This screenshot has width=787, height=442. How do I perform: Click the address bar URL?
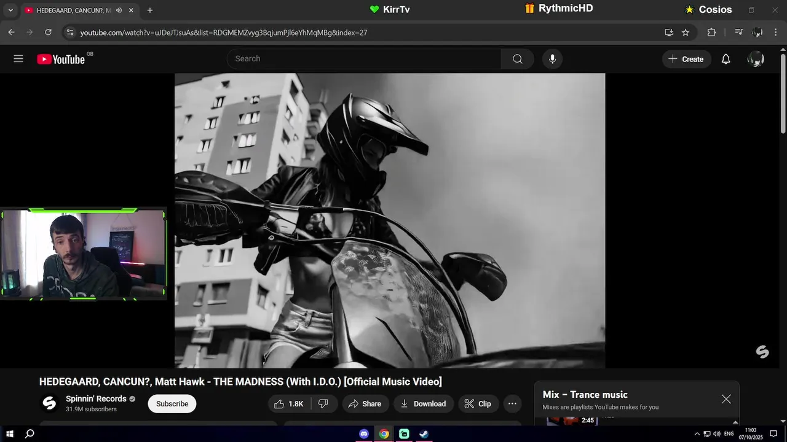click(224, 33)
